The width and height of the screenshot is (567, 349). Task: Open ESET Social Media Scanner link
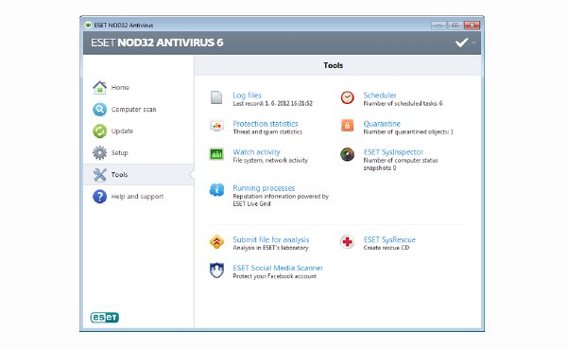(x=278, y=268)
